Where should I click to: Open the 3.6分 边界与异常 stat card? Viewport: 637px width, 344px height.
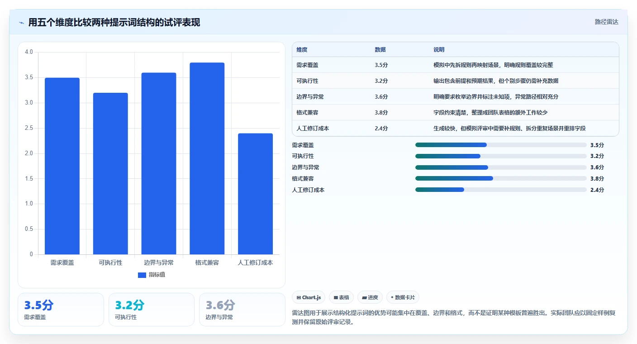(242, 310)
